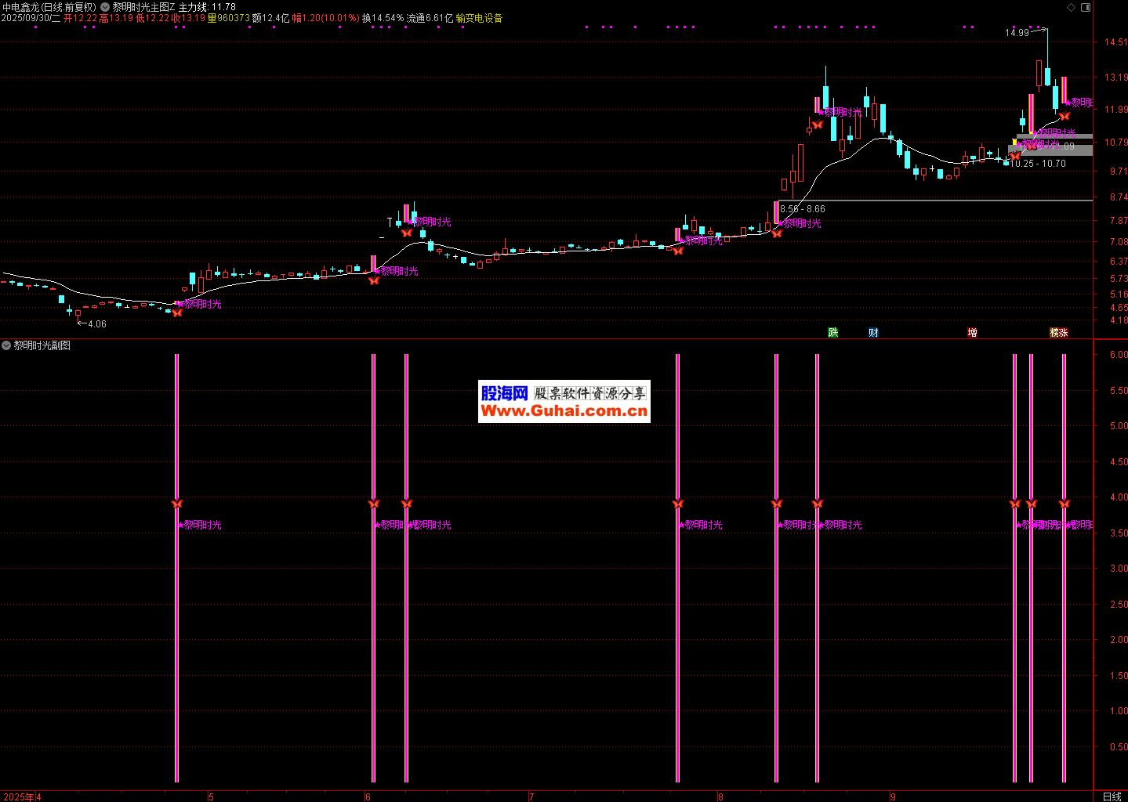The height and width of the screenshot is (802, 1128).
Task: Click the butterfly signal below the 8.56 - 8.66 gap
Action: [x=777, y=233]
